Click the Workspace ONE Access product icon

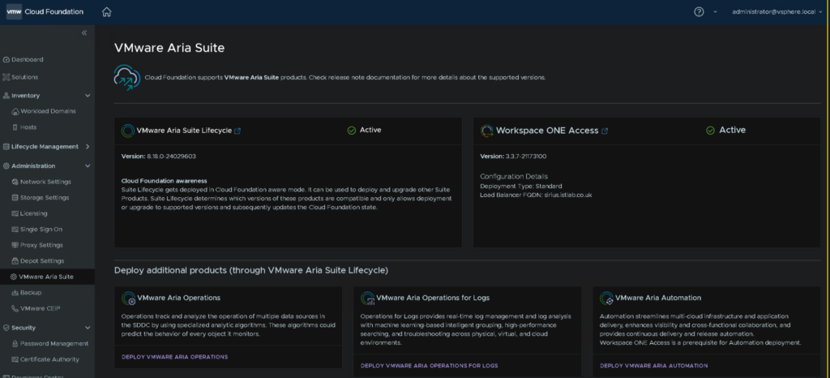coord(487,131)
